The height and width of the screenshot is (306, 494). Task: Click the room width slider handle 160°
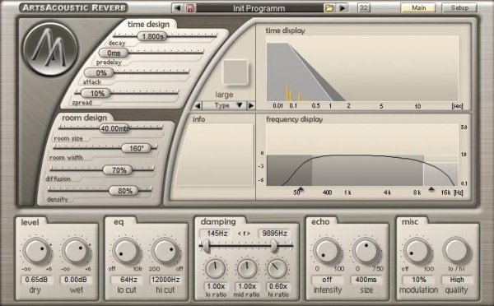[x=136, y=148]
